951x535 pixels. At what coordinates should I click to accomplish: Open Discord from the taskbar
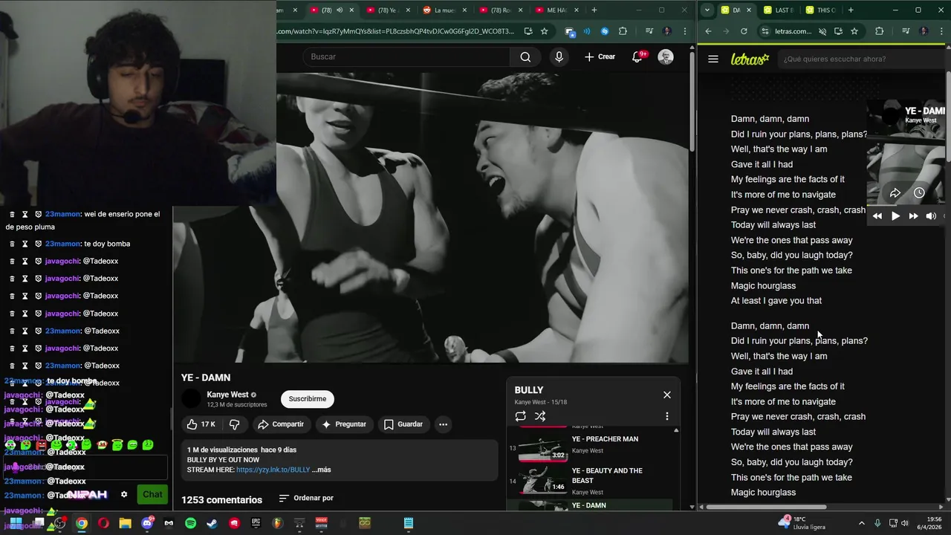(147, 523)
